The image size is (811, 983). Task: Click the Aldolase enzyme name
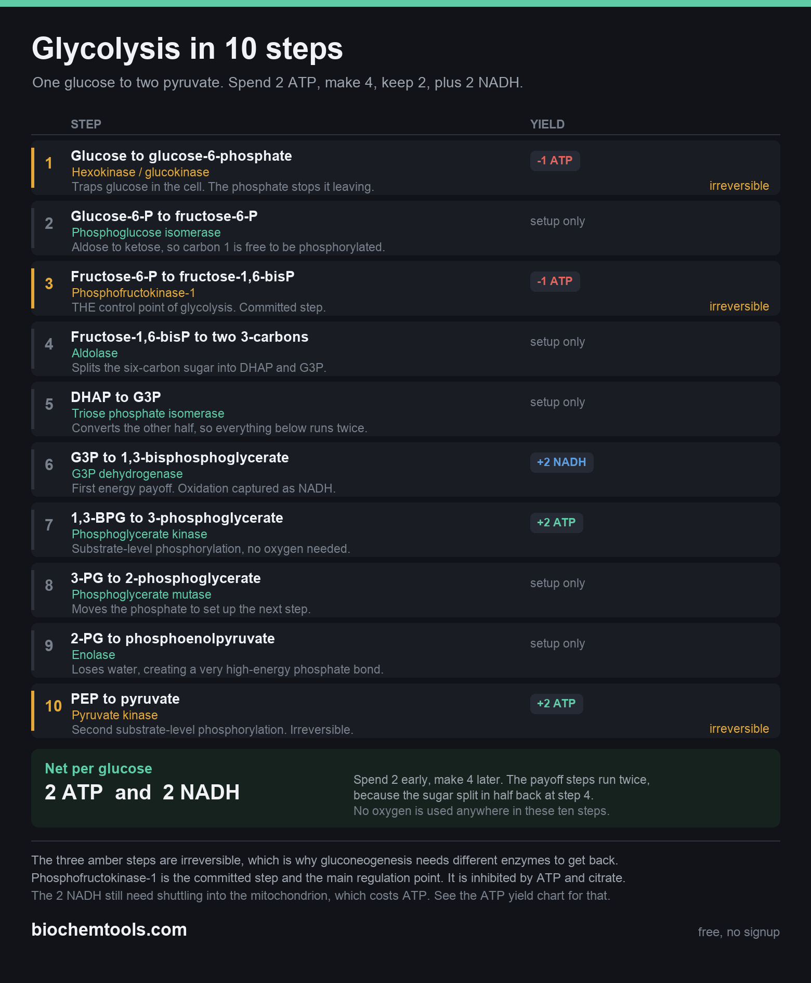pos(95,353)
